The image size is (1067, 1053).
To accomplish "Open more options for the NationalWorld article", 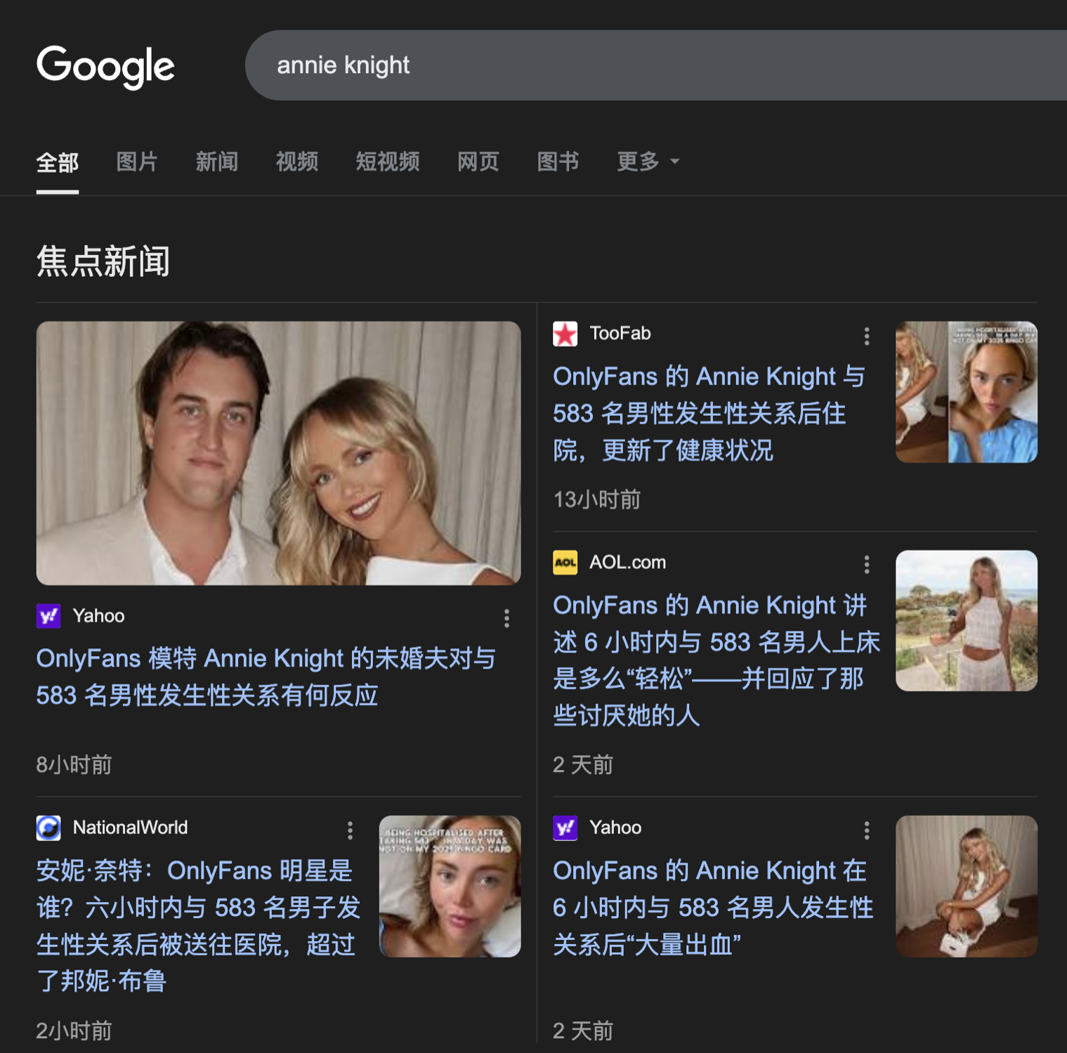I will [x=350, y=830].
